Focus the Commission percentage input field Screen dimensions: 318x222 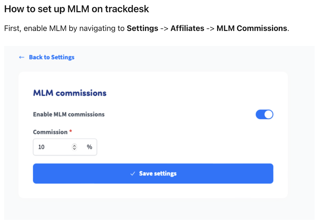point(65,147)
